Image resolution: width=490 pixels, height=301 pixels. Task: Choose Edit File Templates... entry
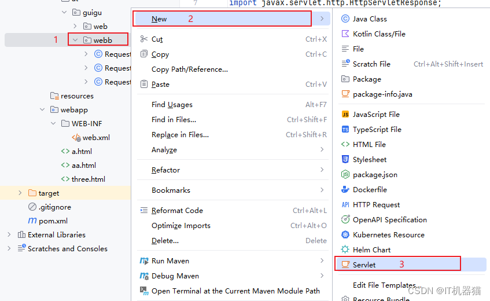point(387,285)
